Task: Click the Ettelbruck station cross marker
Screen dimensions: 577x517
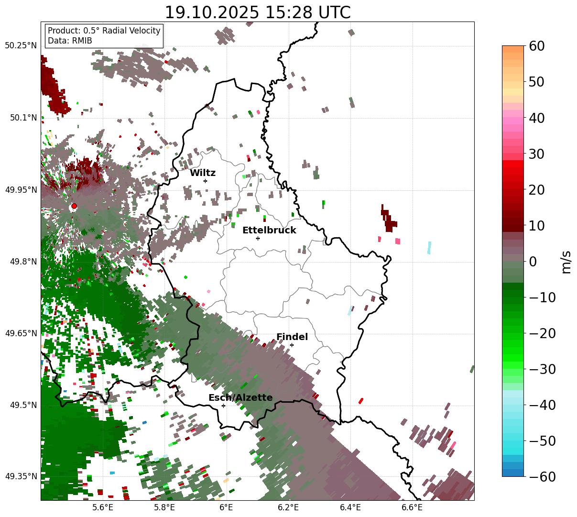Action: pyautogui.click(x=258, y=238)
